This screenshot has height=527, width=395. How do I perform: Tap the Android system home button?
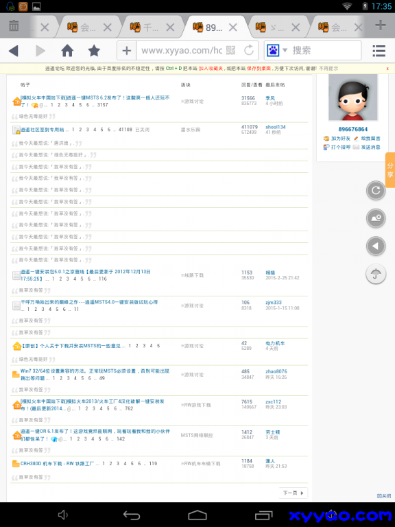click(197, 515)
